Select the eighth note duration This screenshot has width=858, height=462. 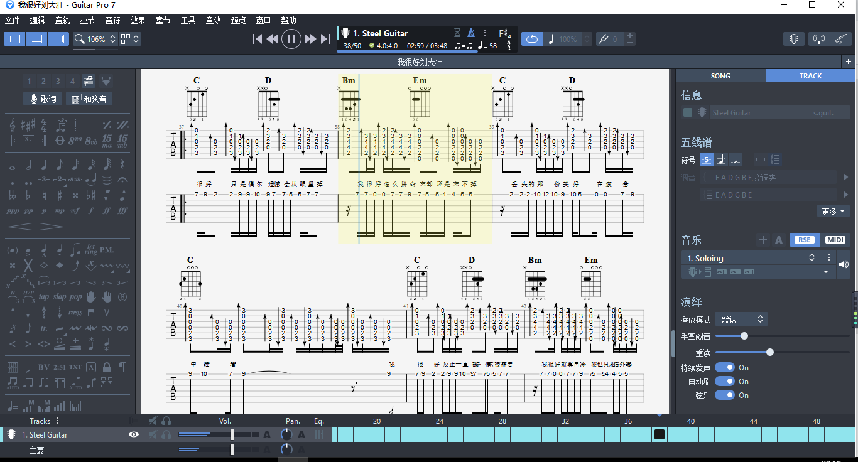click(60, 166)
